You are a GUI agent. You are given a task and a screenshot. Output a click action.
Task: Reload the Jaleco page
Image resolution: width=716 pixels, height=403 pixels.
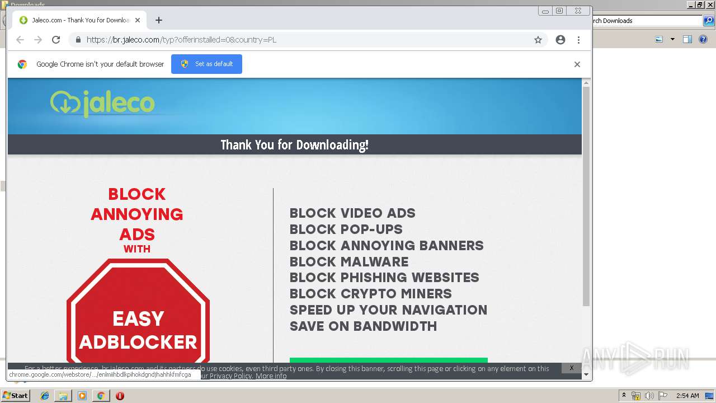(56, 40)
